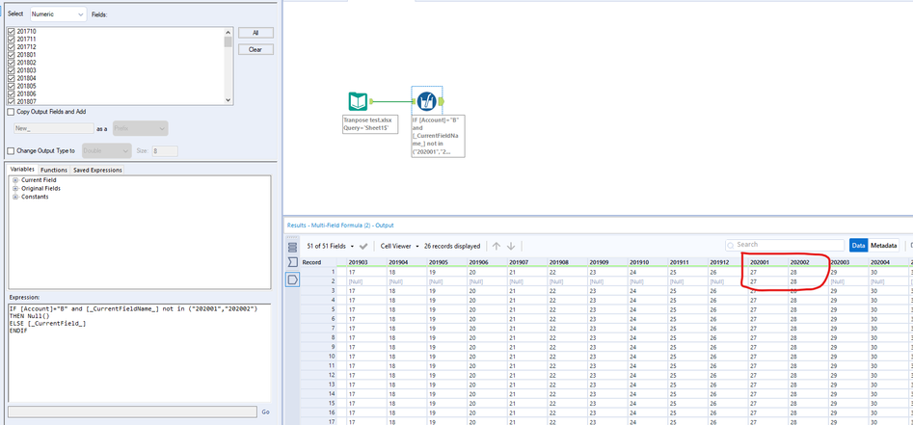Click the results messages list icon

click(x=293, y=247)
